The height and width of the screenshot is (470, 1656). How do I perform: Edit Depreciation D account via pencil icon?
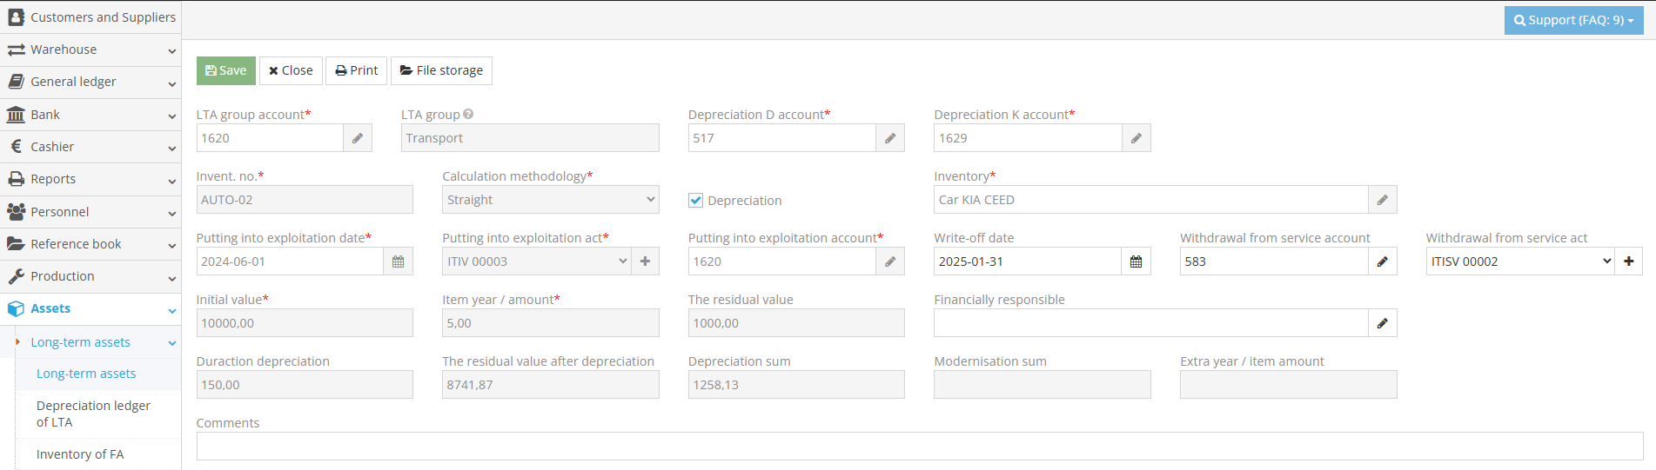889,138
